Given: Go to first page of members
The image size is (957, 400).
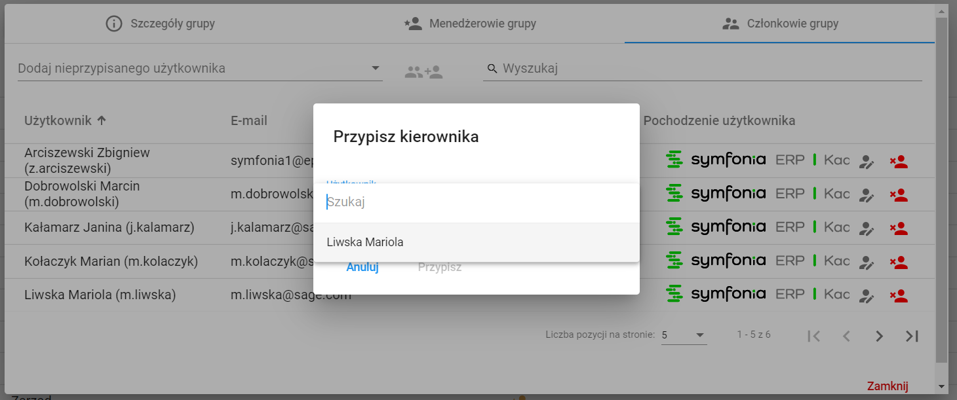Looking at the screenshot, I should click(814, 336).
